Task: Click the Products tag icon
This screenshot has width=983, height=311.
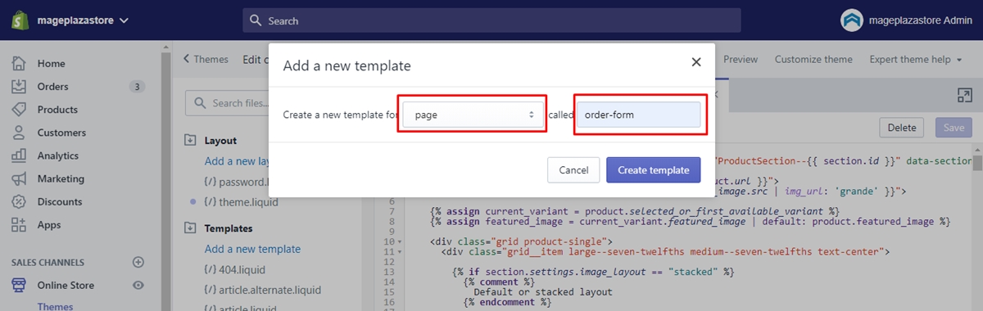Action: [x=19, y=110]
